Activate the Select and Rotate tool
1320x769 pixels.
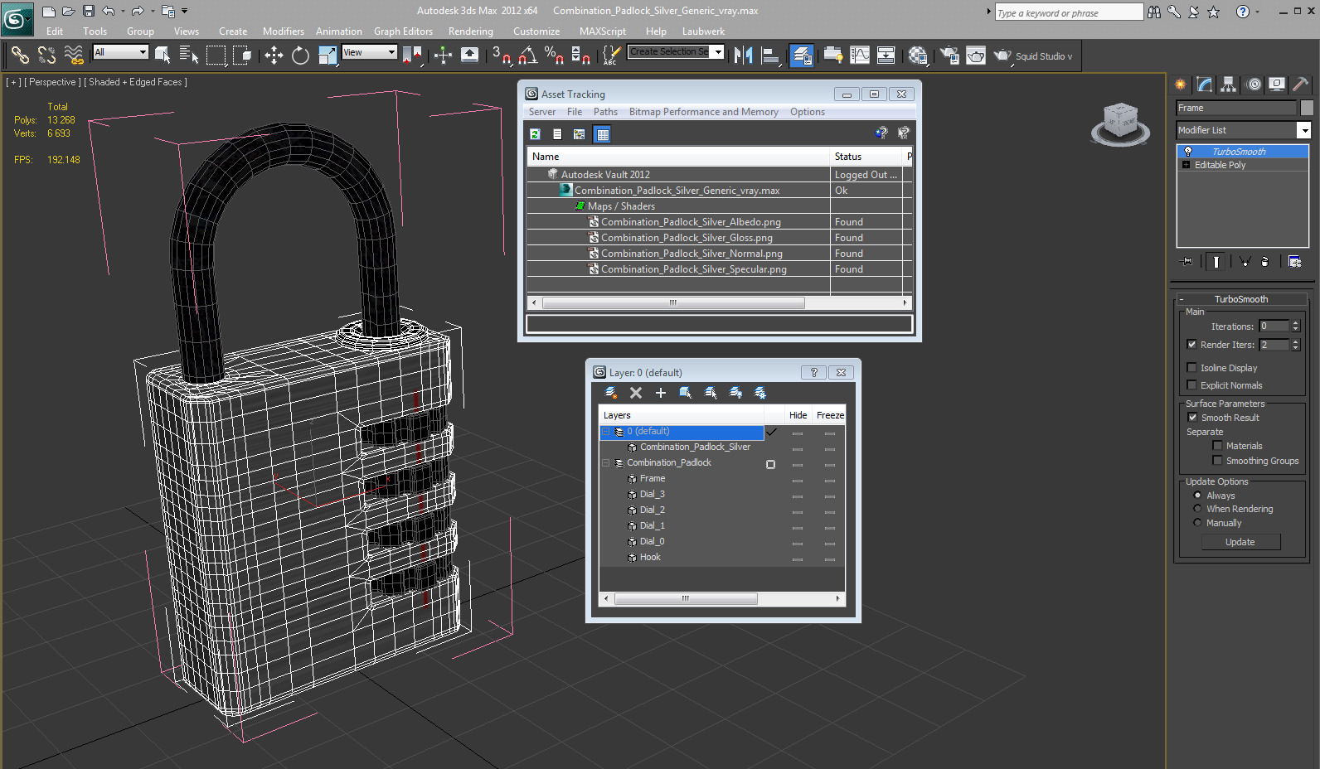[x=300, y=56]
